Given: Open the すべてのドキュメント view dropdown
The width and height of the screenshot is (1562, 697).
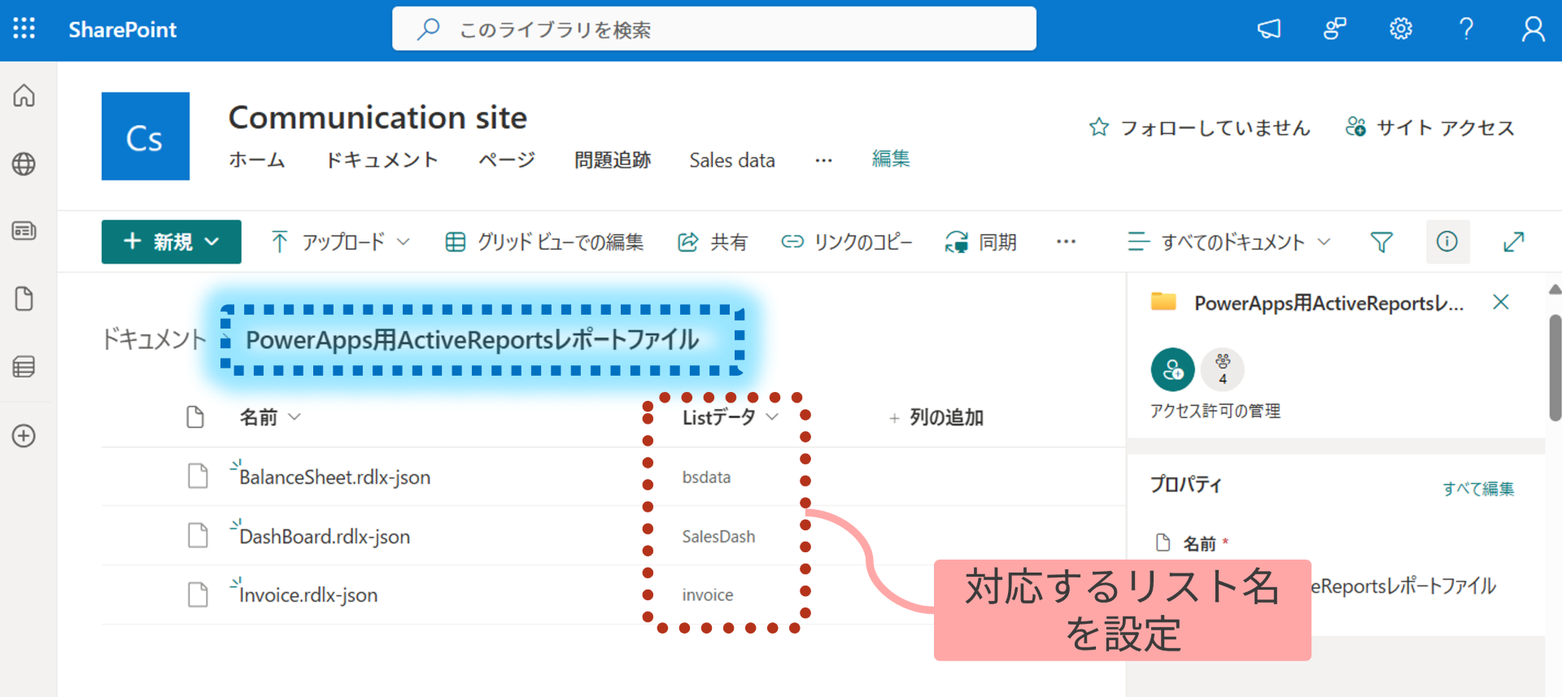Looking at the screenshot, I should pos(1230,242).
